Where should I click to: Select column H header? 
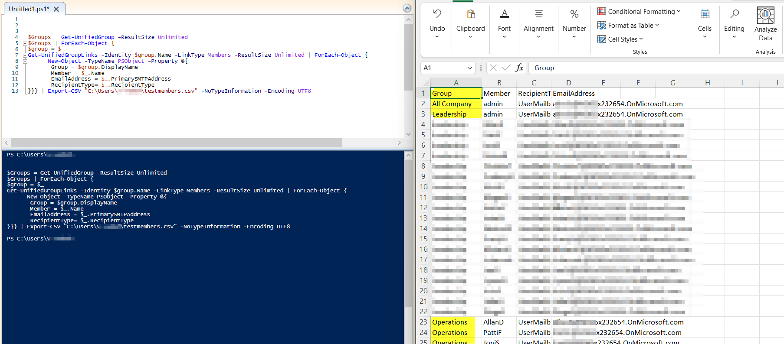707,83
